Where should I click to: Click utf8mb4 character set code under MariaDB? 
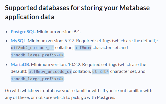coord(101,71)
